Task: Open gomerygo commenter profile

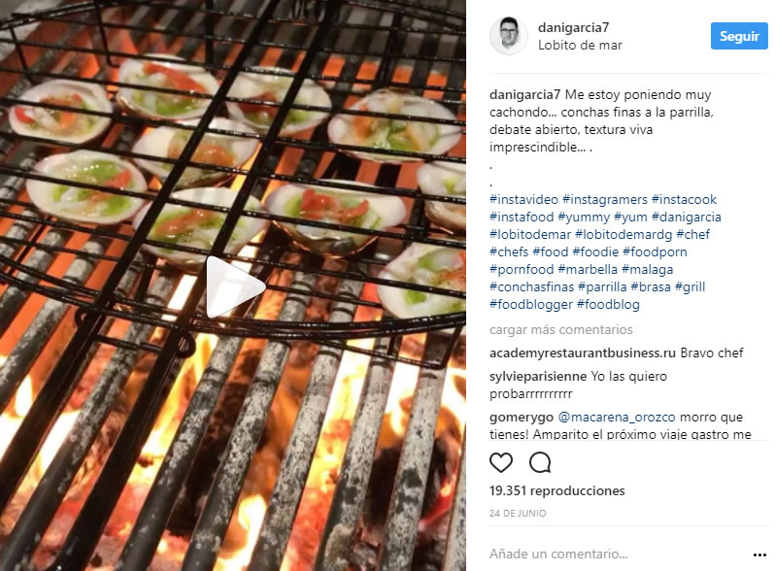Action: click(521, 418)
